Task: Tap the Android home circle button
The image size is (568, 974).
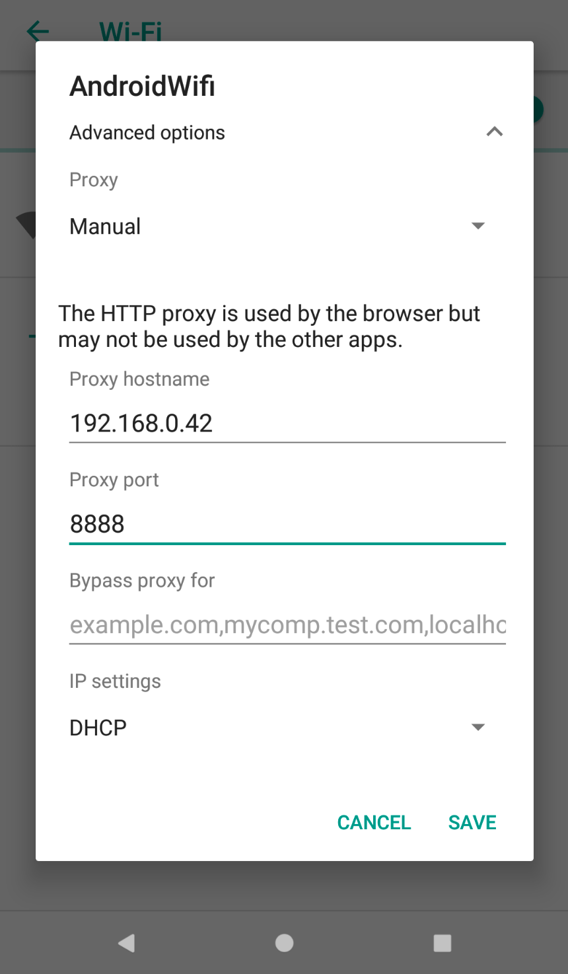Action: coord(284,943)
